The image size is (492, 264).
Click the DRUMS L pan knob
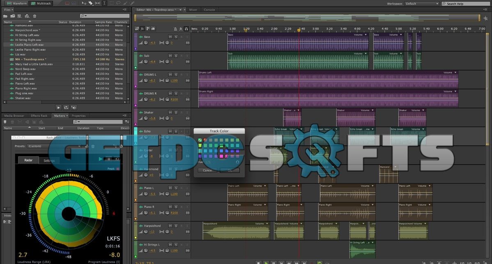[167, 81]
